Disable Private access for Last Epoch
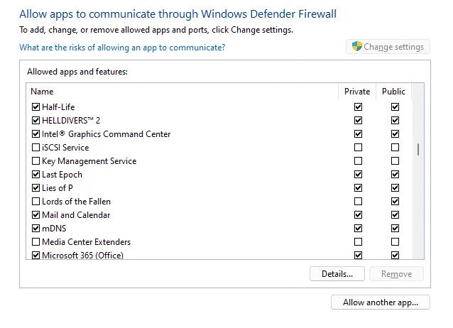The width and height of the screenshot is (453, 328). (358, 175)
